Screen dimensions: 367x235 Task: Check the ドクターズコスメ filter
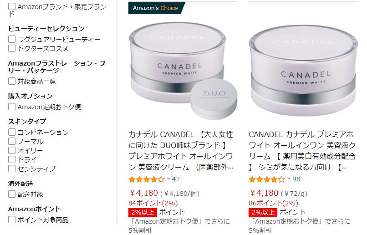[x=12, y=48]
